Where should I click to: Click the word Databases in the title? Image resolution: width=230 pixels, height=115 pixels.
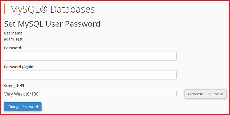pos(73,9)
